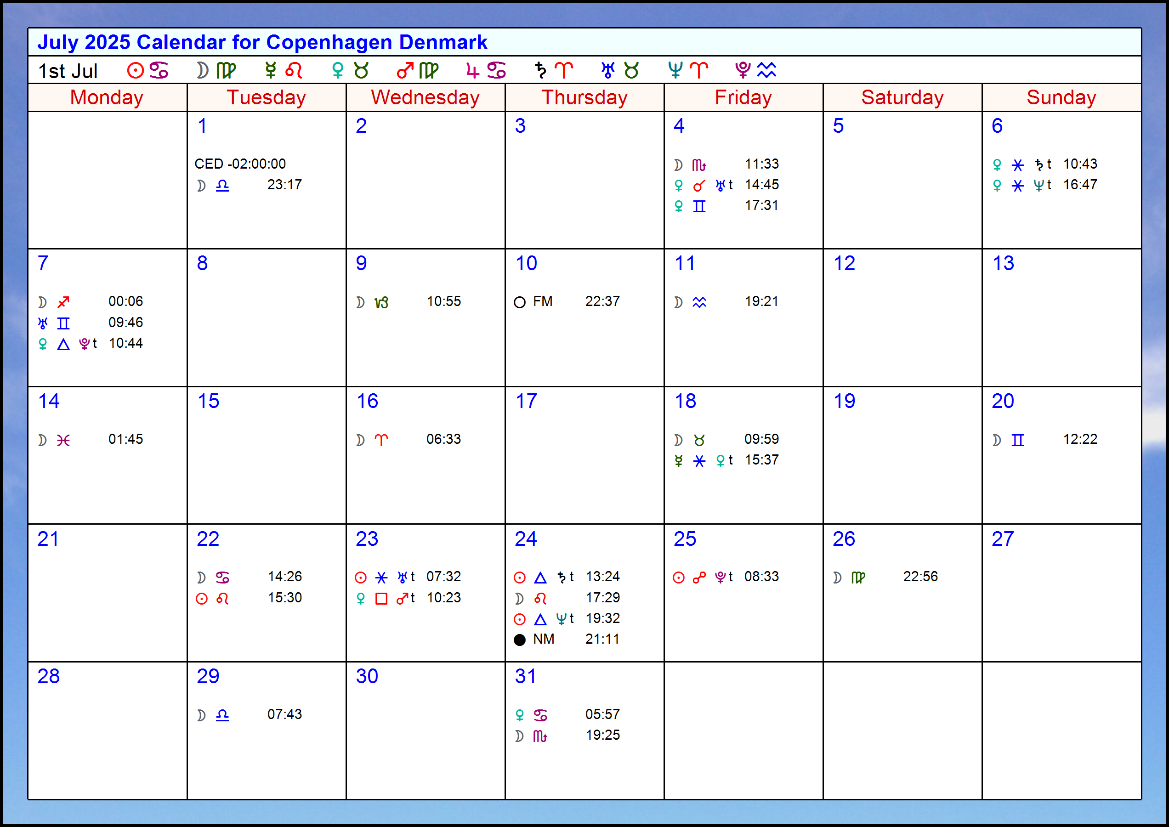Image resolution: width=1169 pixels, height=827 pixels.
Task: Click the Saturn in Aries symbol
Action: point(552,70)
